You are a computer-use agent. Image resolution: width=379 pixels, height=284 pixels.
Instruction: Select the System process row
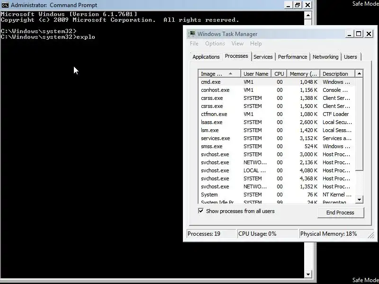[277, 195]
